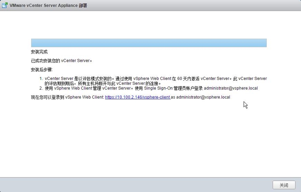Click '现在您可以登录到 vSphere Web Client:' text

(67, 97)
